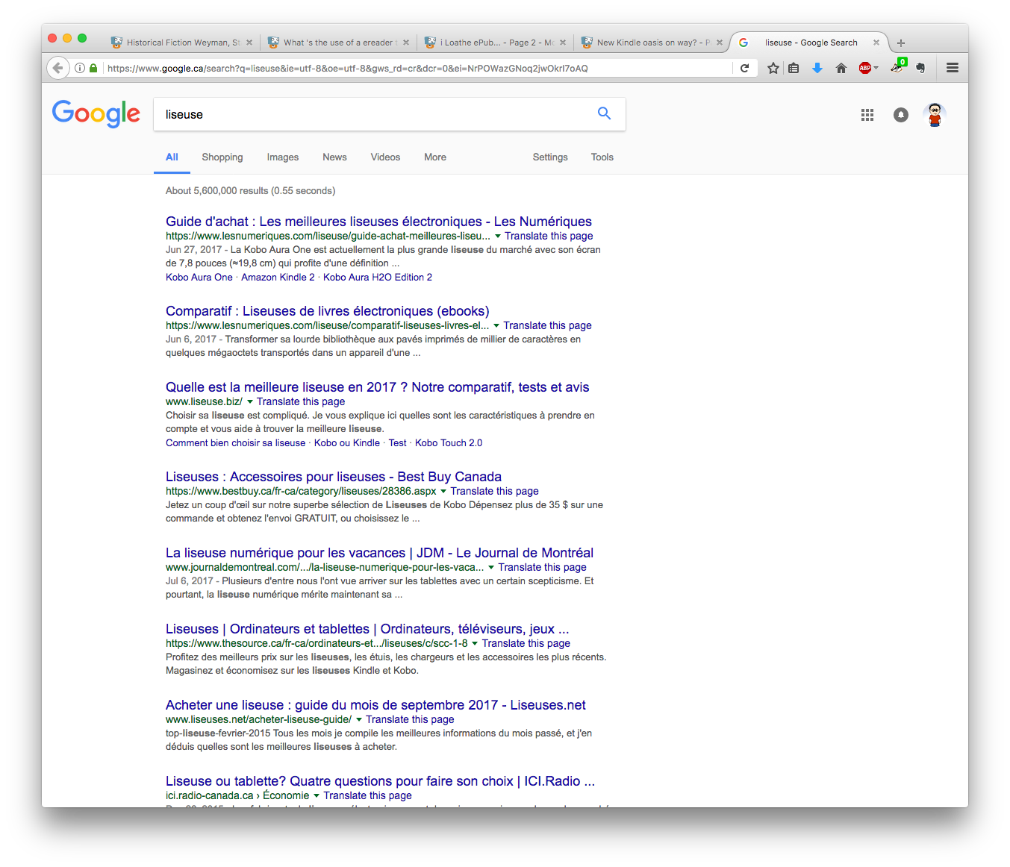Expand cached arrow for ici.radio-canada.ca result
Viewport: 1010px width, 867px height.
[317, 796]
